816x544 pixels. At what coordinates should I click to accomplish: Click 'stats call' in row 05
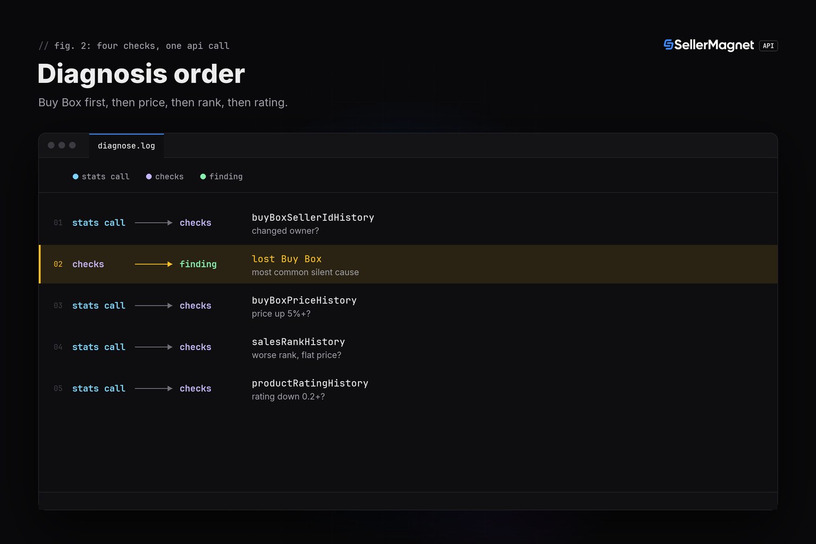[x=99, y=388]
